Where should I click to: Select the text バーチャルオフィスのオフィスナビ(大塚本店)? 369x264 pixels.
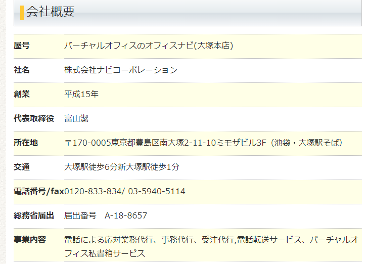(149, 46)
